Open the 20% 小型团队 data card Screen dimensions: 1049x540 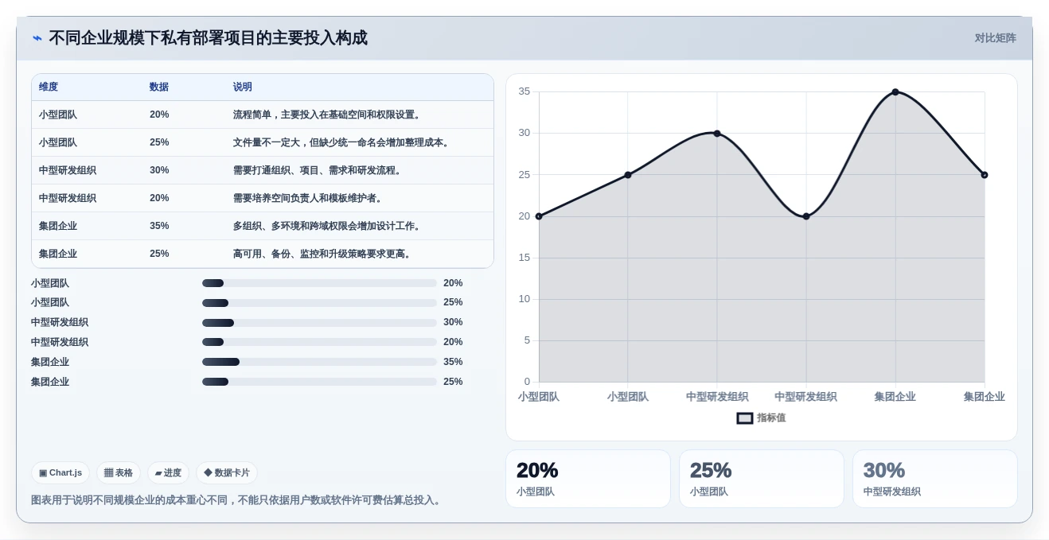pyautogui.click(x=588, y=479)
